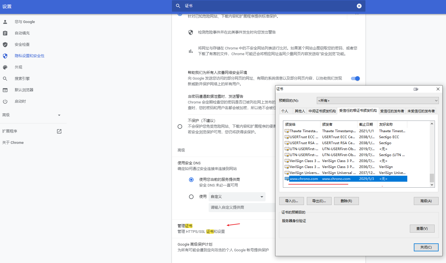
Task: Click the 外观 palette icon
Action: 5,67
